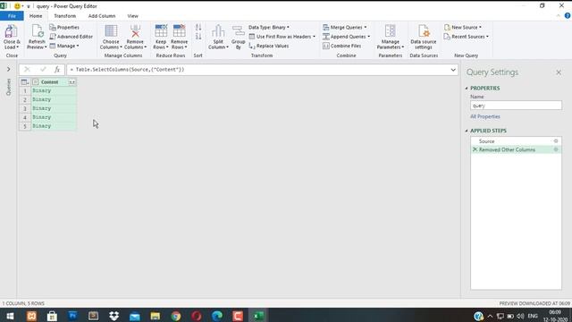
Task: Open the Windows Start menu
Action: [10, 316]
